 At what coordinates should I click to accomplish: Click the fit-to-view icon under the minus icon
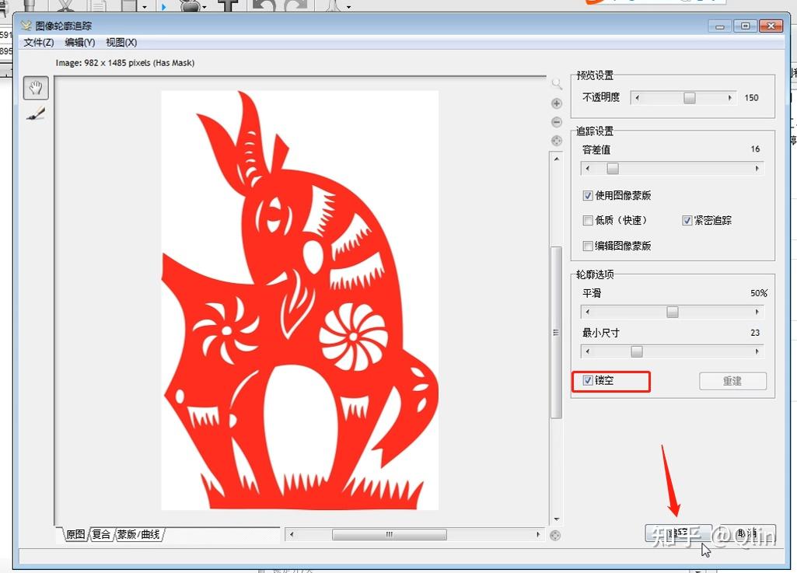556,141
